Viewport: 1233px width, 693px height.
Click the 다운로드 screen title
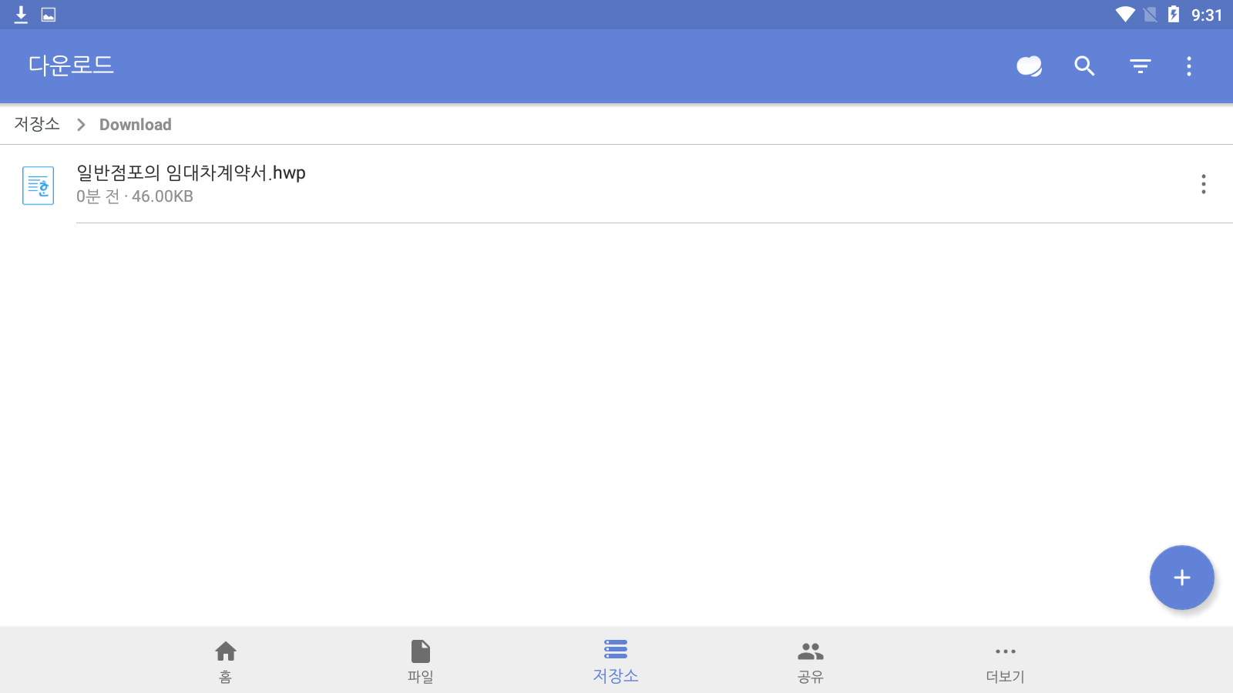pos(71,65)
